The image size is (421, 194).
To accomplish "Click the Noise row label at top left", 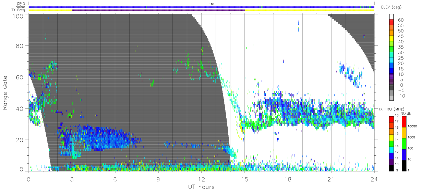I will coord(21,7).
